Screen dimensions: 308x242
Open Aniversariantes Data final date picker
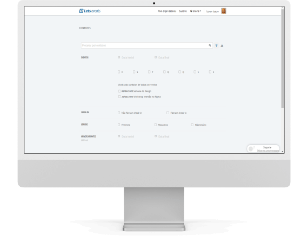click(162, 136)
